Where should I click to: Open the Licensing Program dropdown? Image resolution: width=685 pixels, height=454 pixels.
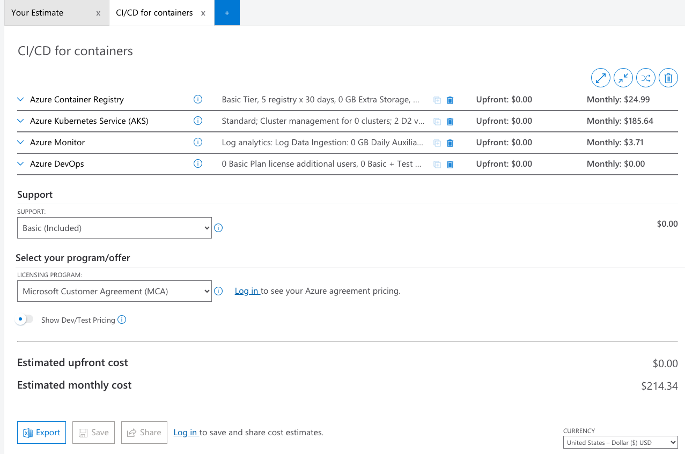(x=114, y=291)
